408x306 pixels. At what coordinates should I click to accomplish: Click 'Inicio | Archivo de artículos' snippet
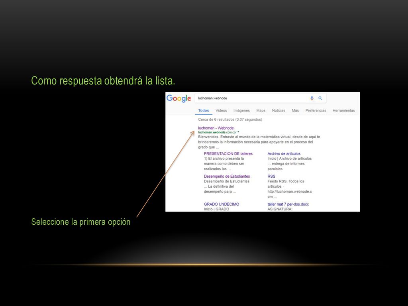pos(289,163)
